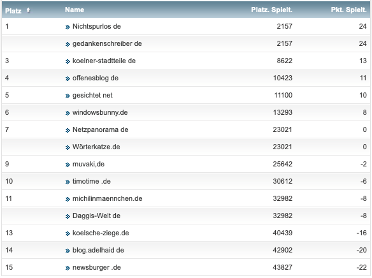Screen dimensions: 372x278
Task: Select points value -22 in newsburger row
Action: 362,267
